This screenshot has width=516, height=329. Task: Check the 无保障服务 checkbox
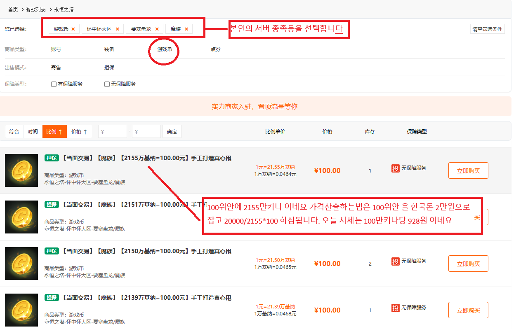pyautogui.click(x=107, y=84)
